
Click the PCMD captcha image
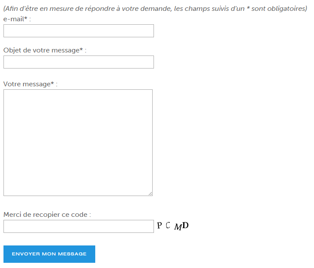173,226
